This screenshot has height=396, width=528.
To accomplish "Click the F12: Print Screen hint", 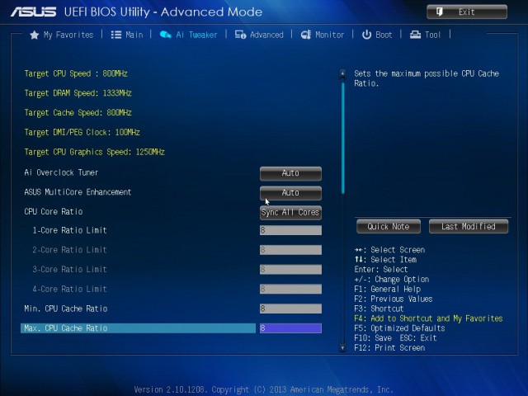I will (x=389, y=347).
